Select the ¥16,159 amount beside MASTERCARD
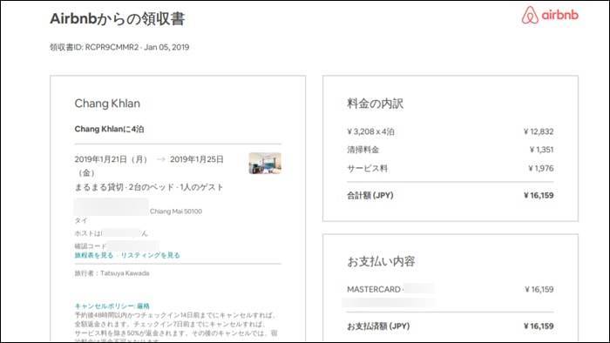The image size is (610, 343). [539, 289]
